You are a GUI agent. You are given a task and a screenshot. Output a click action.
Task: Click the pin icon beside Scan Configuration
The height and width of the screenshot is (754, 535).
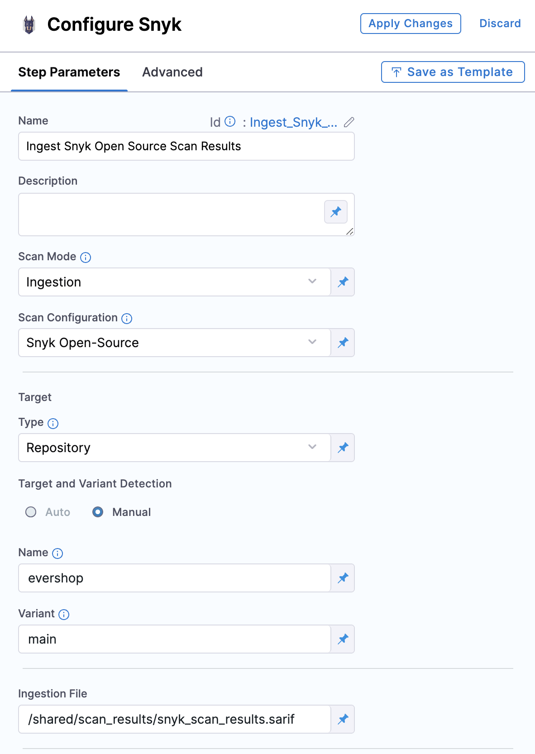(x=343, y=343)
